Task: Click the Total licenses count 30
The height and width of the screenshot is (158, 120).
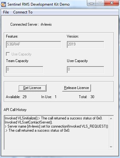Action: (x=92, y=97)
